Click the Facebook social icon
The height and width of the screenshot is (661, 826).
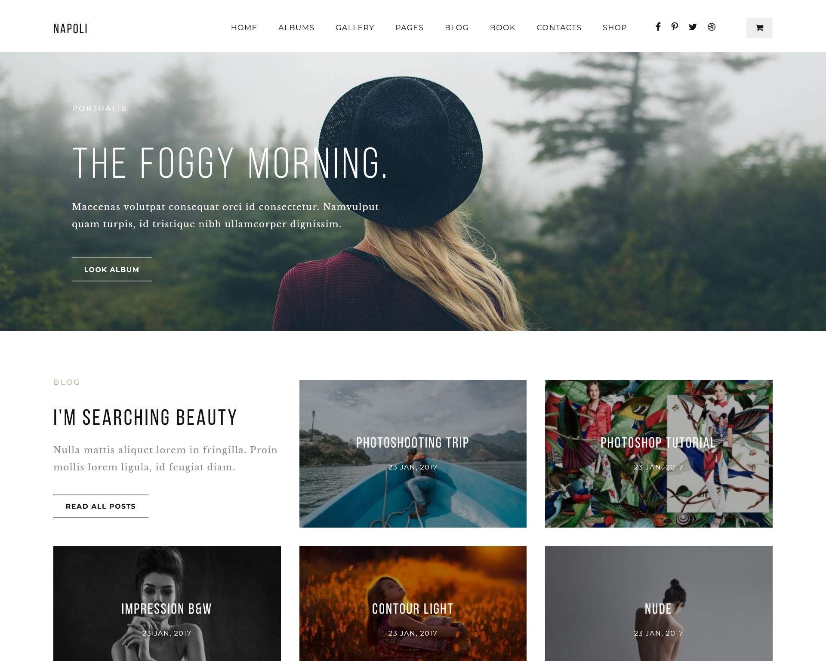[x=659, y=27]
